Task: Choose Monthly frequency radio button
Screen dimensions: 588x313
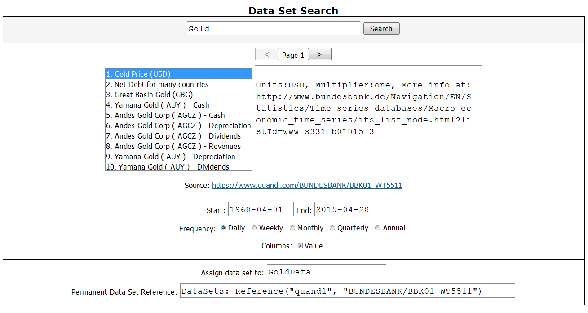Action: [292, 228]
